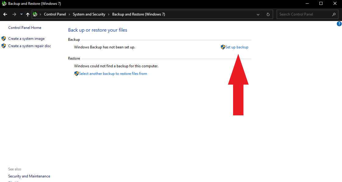Close the Backup and Restore window
Screen dimensions: 342x182
tap(335, 3)
